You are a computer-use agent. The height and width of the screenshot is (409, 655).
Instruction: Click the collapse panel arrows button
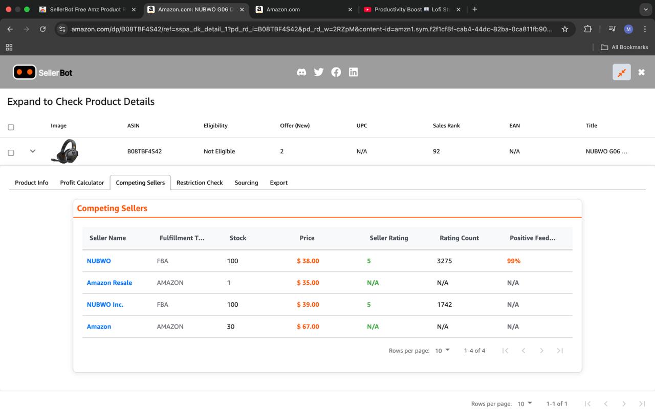coord(622,73)
